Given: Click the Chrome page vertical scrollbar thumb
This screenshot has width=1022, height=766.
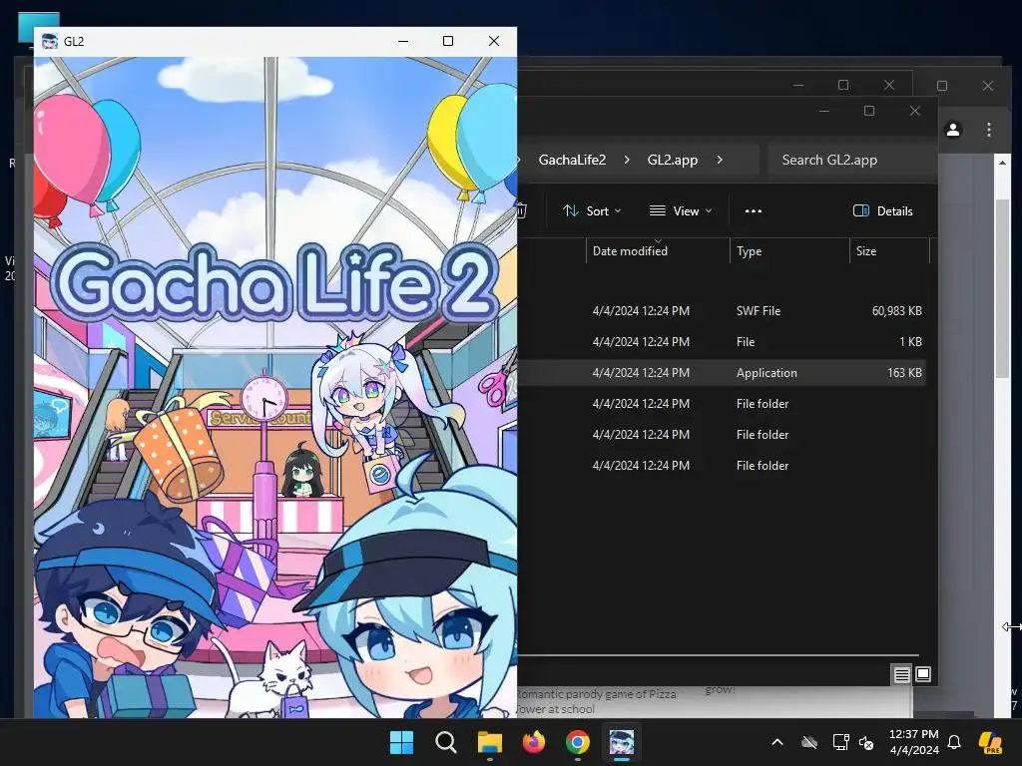Looking at the screenshot, I should pyautogui.click(x=1002, y=286).
